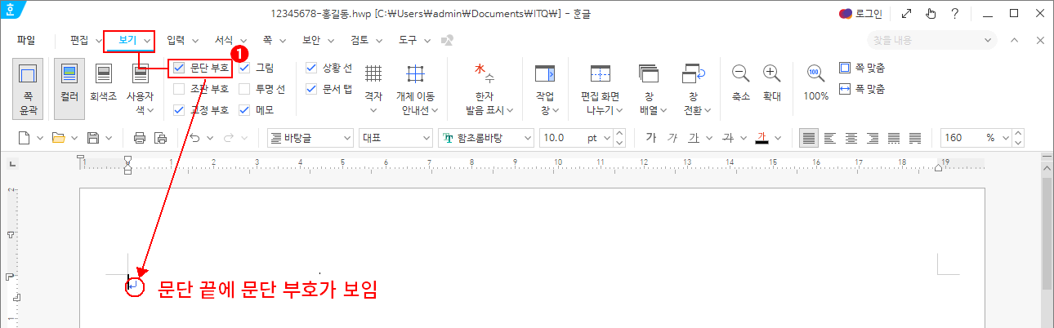This screenshot has width=1054, height=328.
Task: Expand the strikethrough 과 dropdown arrow
Action: point(744,138)
